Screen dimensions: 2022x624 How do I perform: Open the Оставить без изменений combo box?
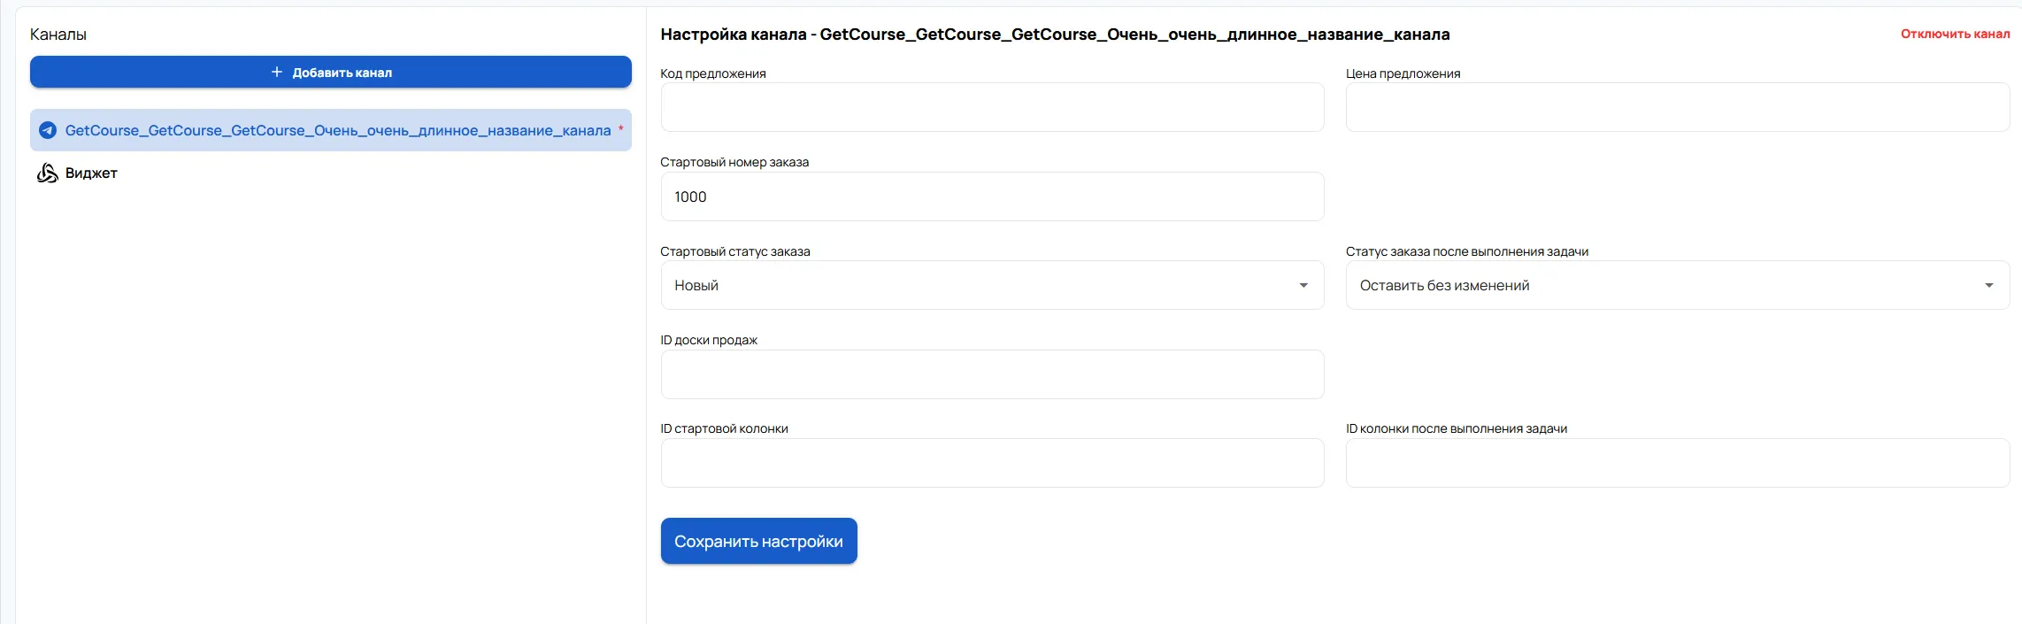tap(1664, 285)
